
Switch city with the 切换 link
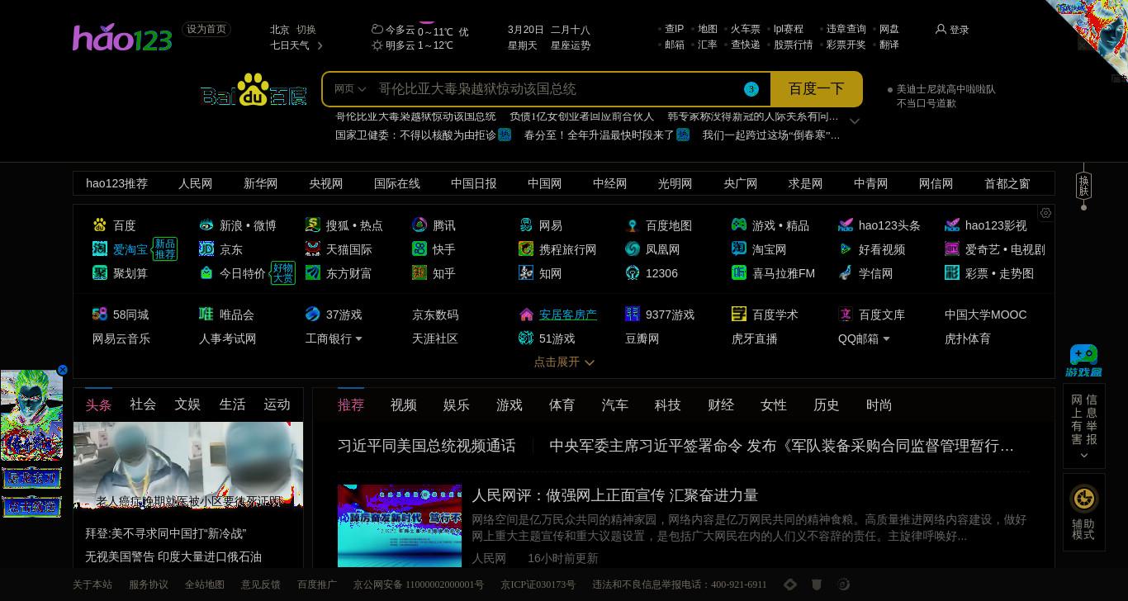tap(306, 29)
